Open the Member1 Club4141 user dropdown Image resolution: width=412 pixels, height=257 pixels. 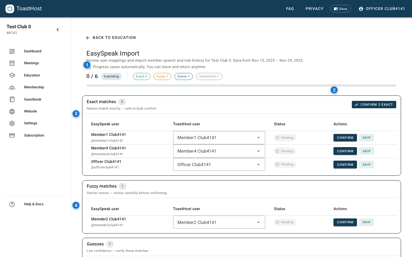tap(219, 137)
